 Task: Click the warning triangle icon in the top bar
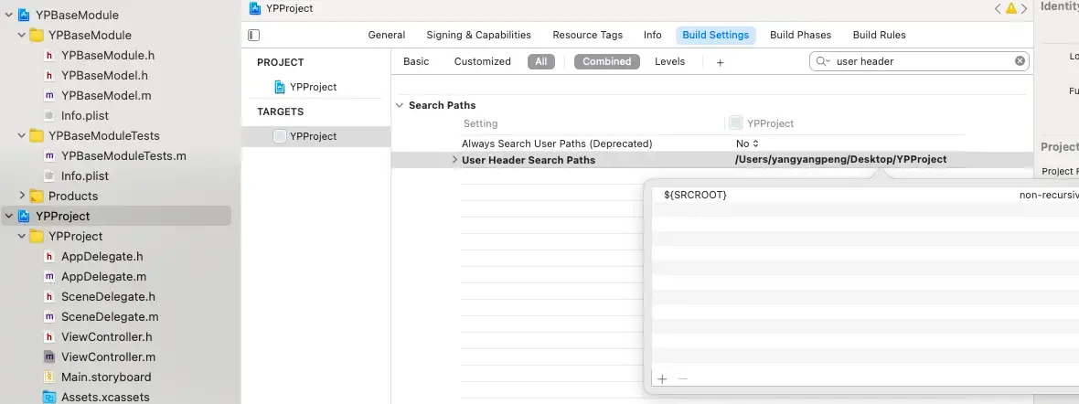tap(1011, 8)
